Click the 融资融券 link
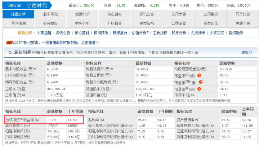Screen dimensions: 259x146 click(236, 33)
